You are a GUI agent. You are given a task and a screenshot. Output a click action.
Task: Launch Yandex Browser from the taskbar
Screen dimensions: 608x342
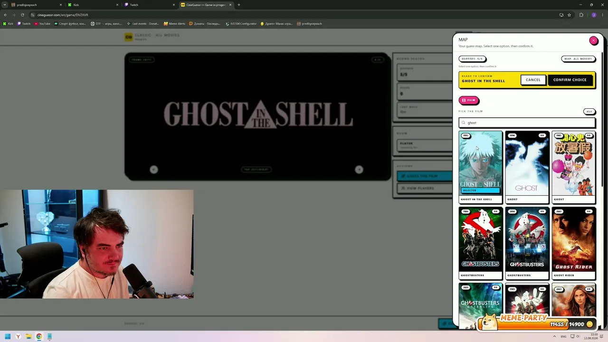(18, 337)
